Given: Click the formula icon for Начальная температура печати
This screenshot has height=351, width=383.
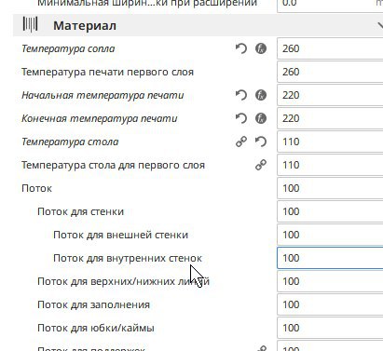Looking at the screenshot, I should [x=261, y=95].
